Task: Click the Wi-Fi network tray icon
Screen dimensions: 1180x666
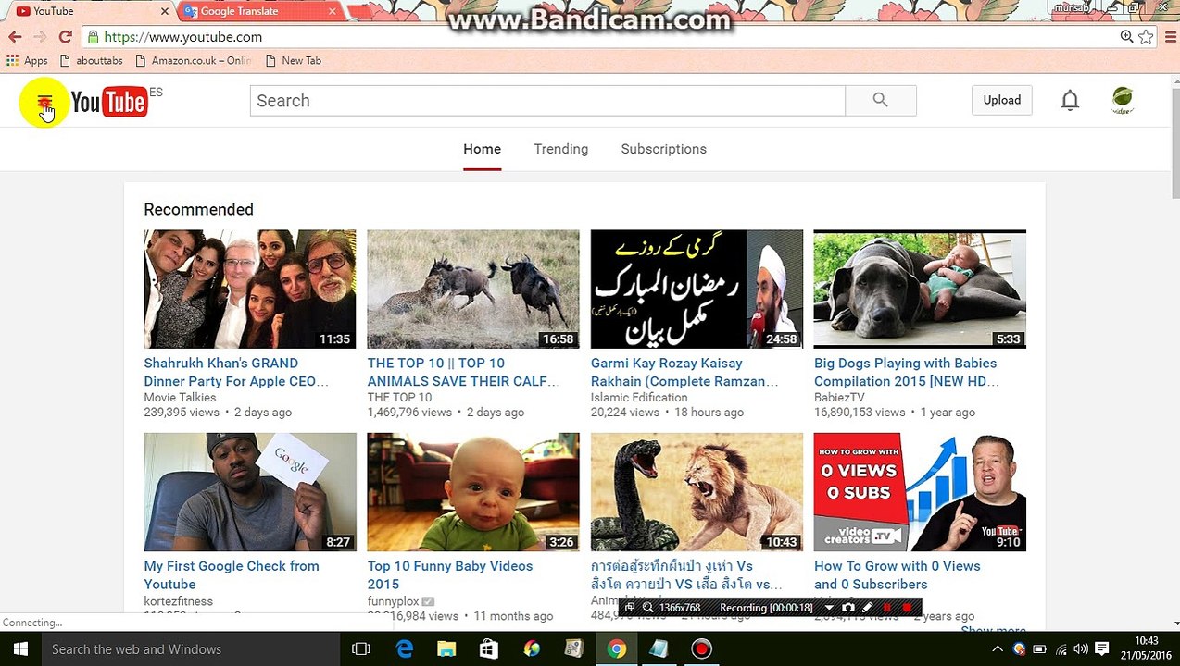Action: pyautogui.click(x=1061, y=649)
